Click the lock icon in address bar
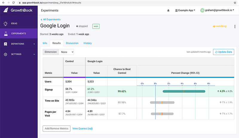The image size is (239, 138). point(20,3)
